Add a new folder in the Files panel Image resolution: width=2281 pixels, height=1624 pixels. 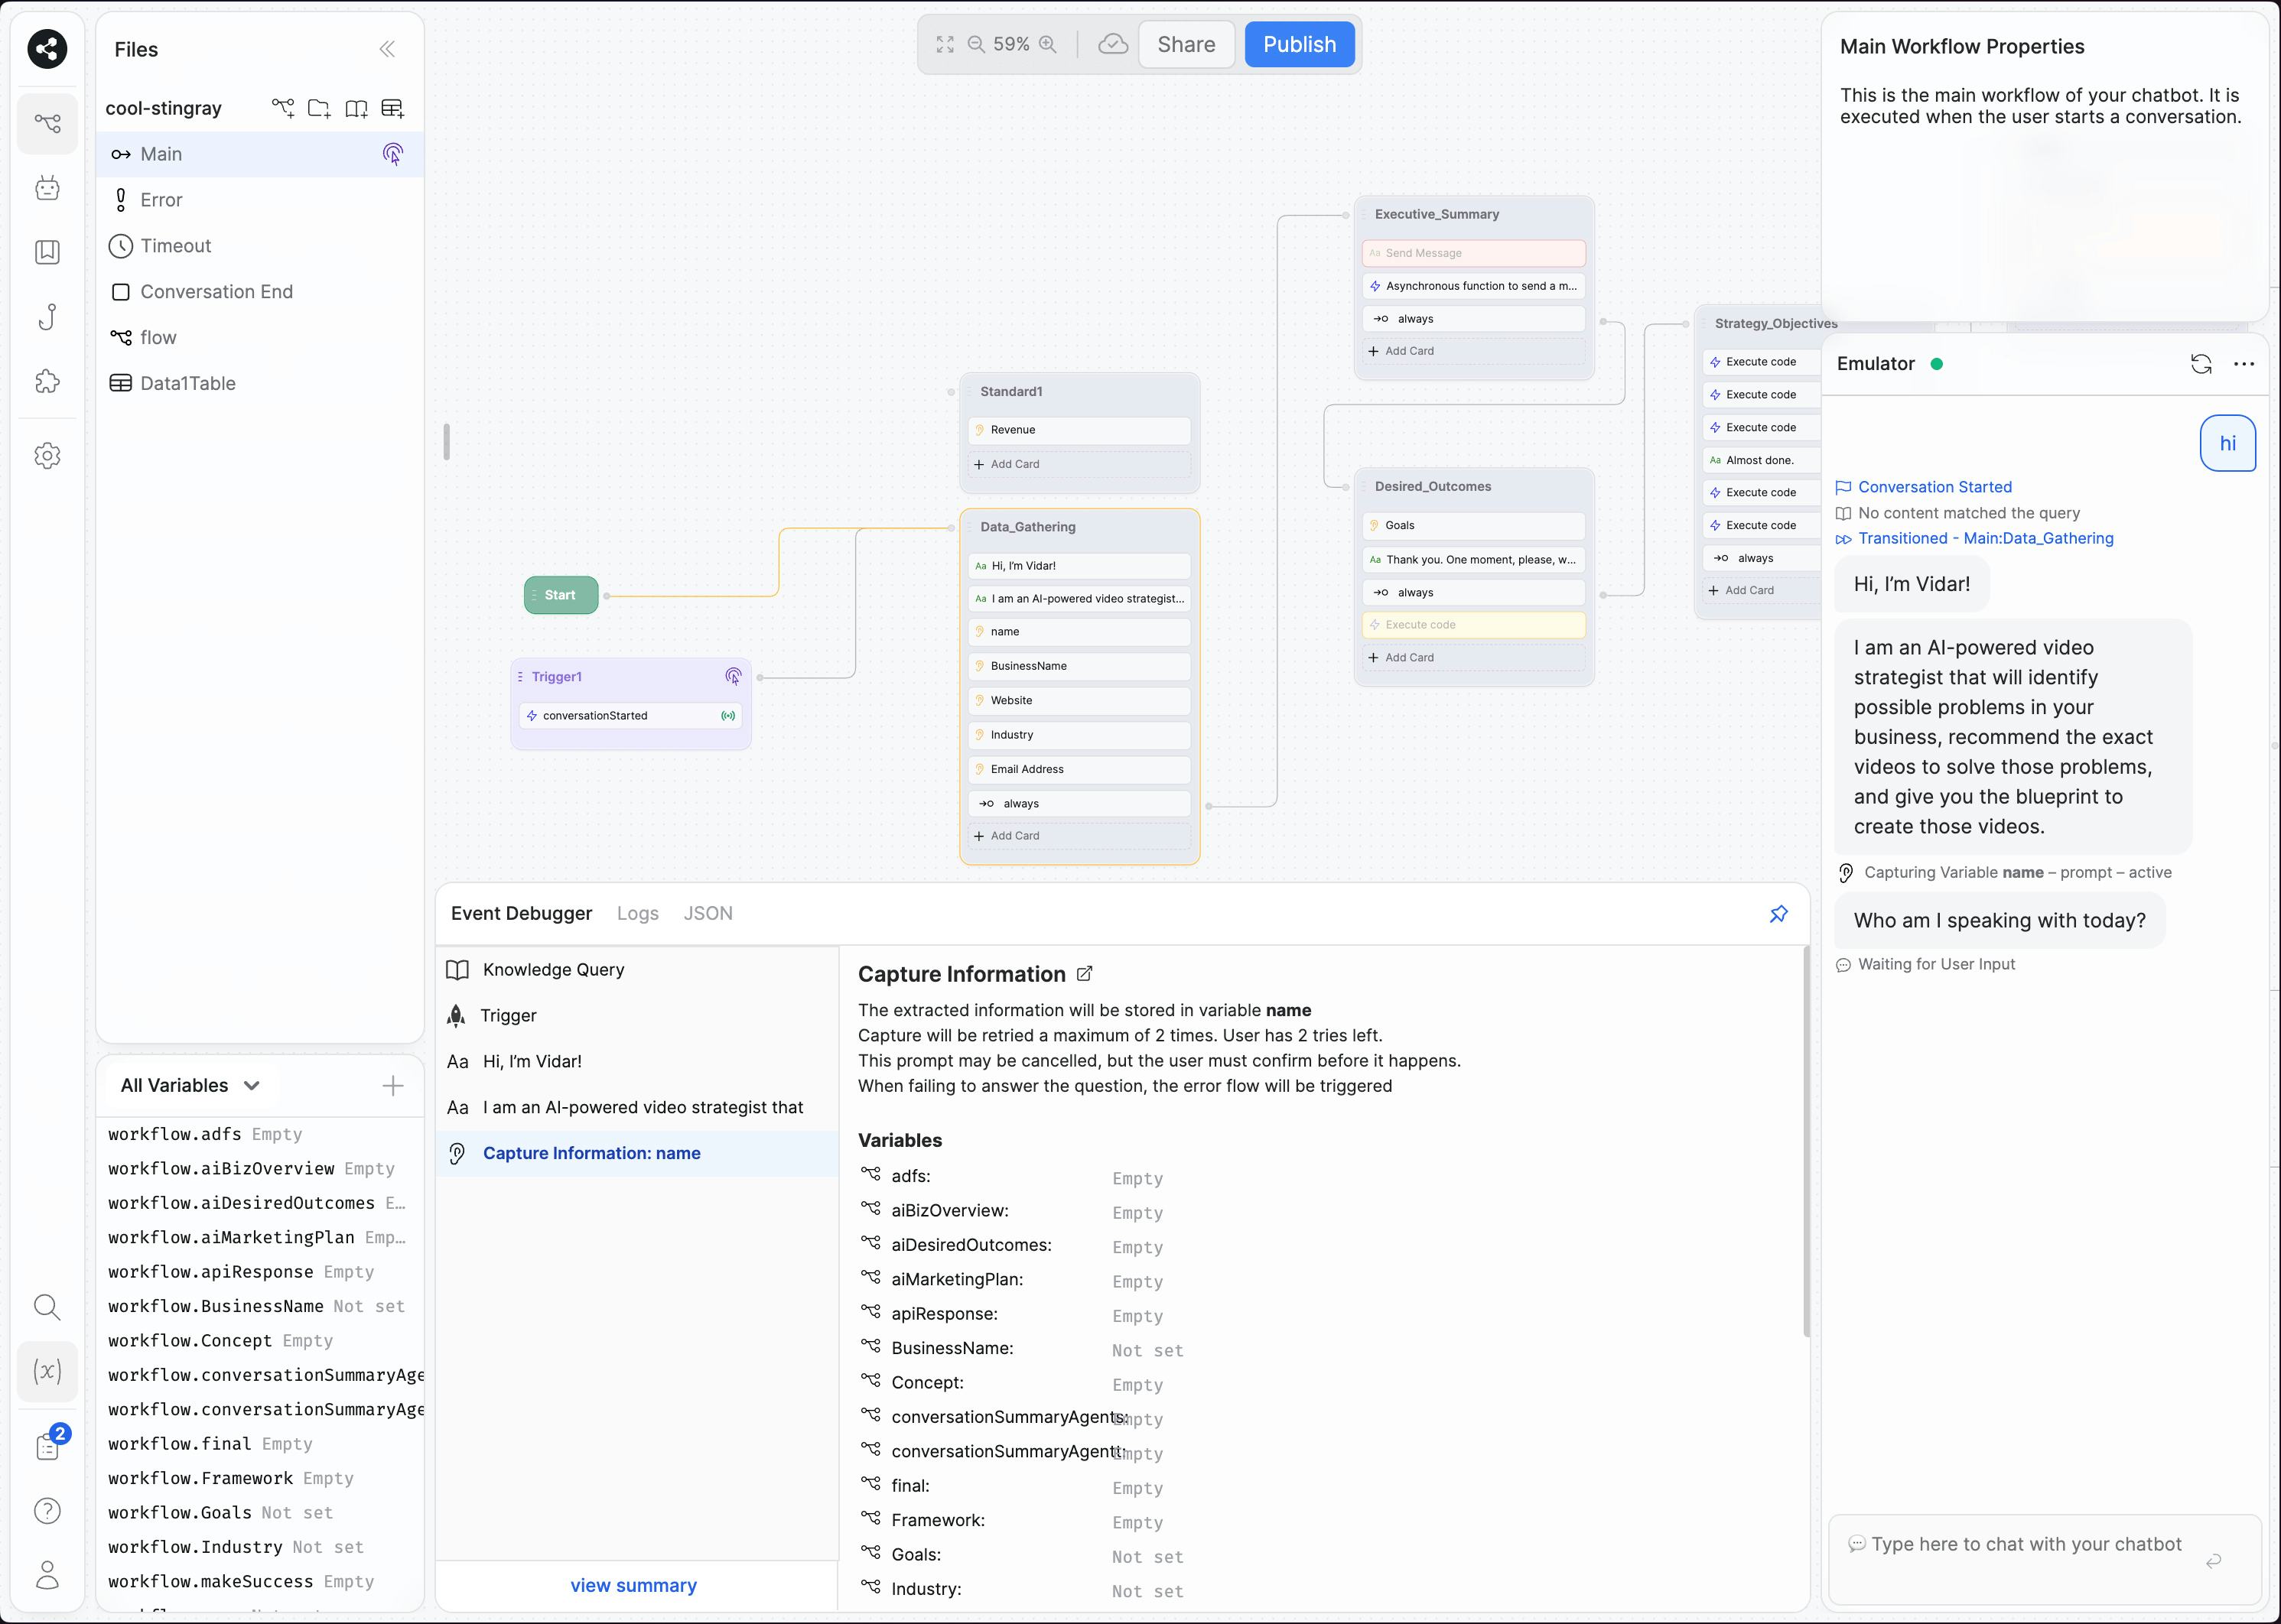point(319,108)
